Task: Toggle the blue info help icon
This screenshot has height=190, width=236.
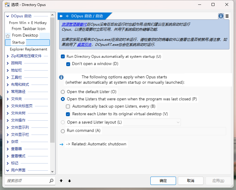Action: point(221,16)
